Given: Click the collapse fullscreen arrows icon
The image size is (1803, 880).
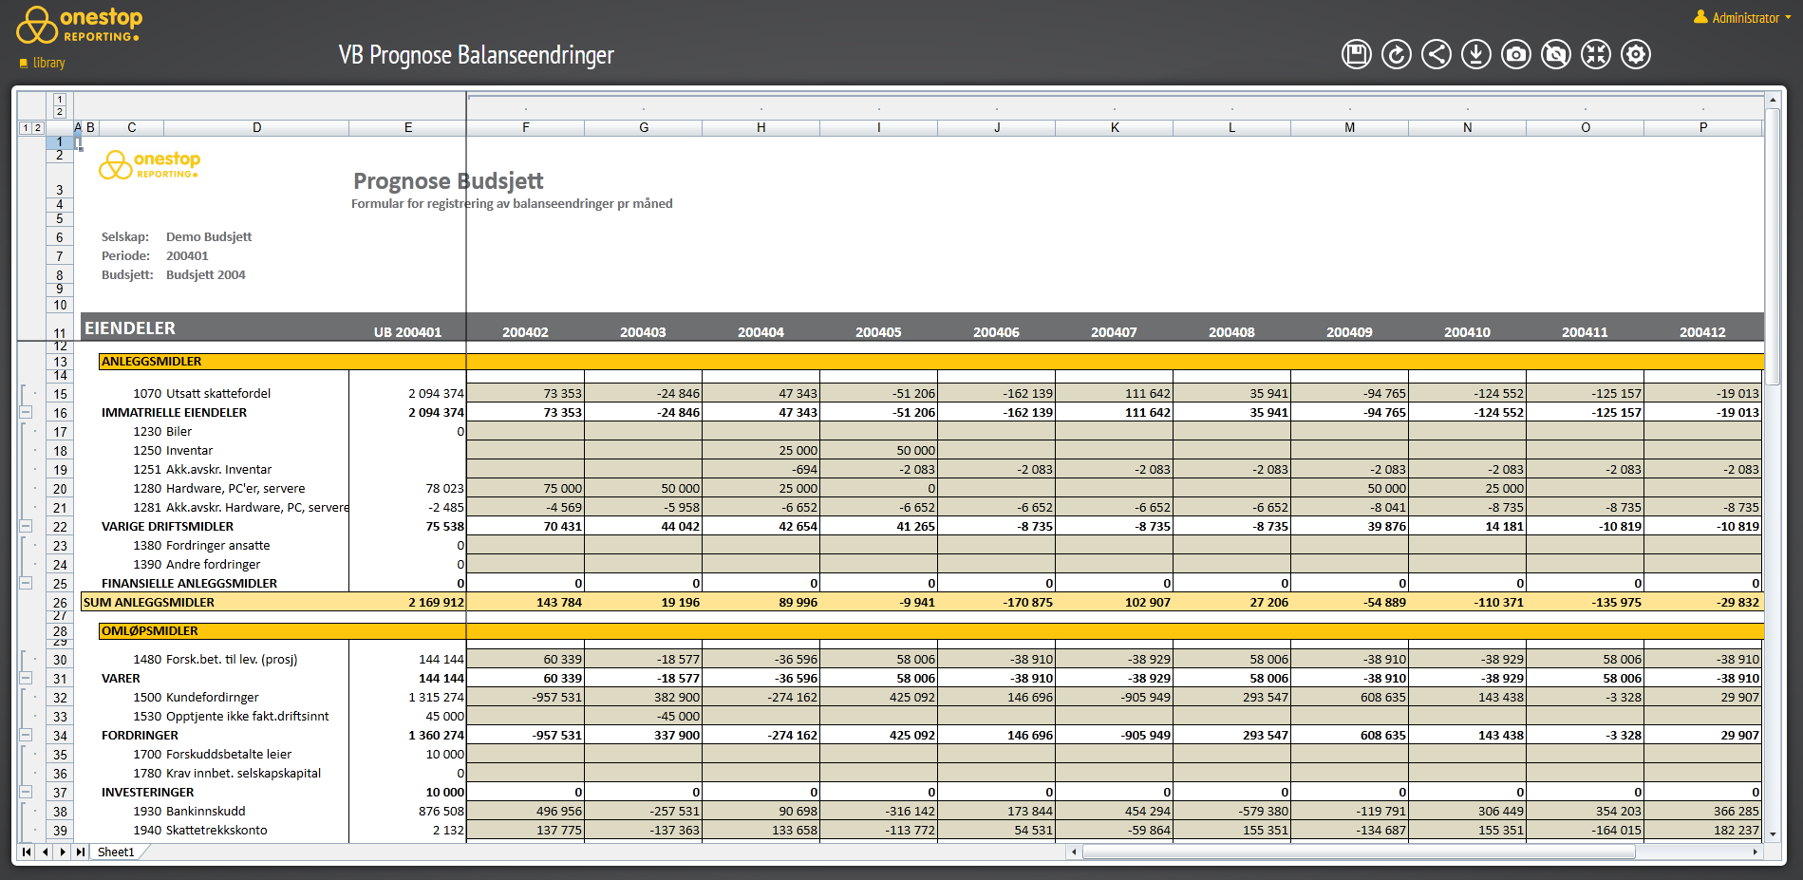Looking at the screenshot, I should point(1596,54).
